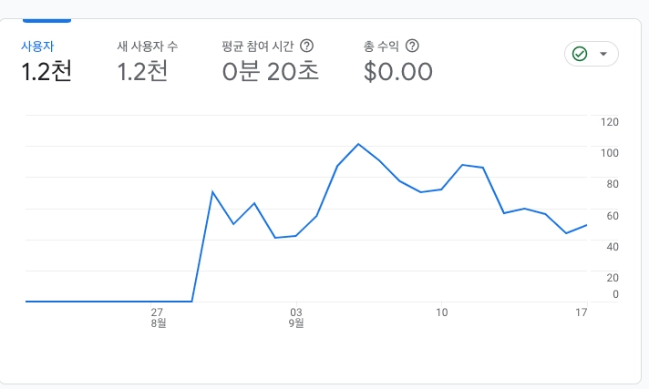Viewport: 649px width, 389px height.
Task: Click the $0.00 revenue value
Action: tap(397, 71)
